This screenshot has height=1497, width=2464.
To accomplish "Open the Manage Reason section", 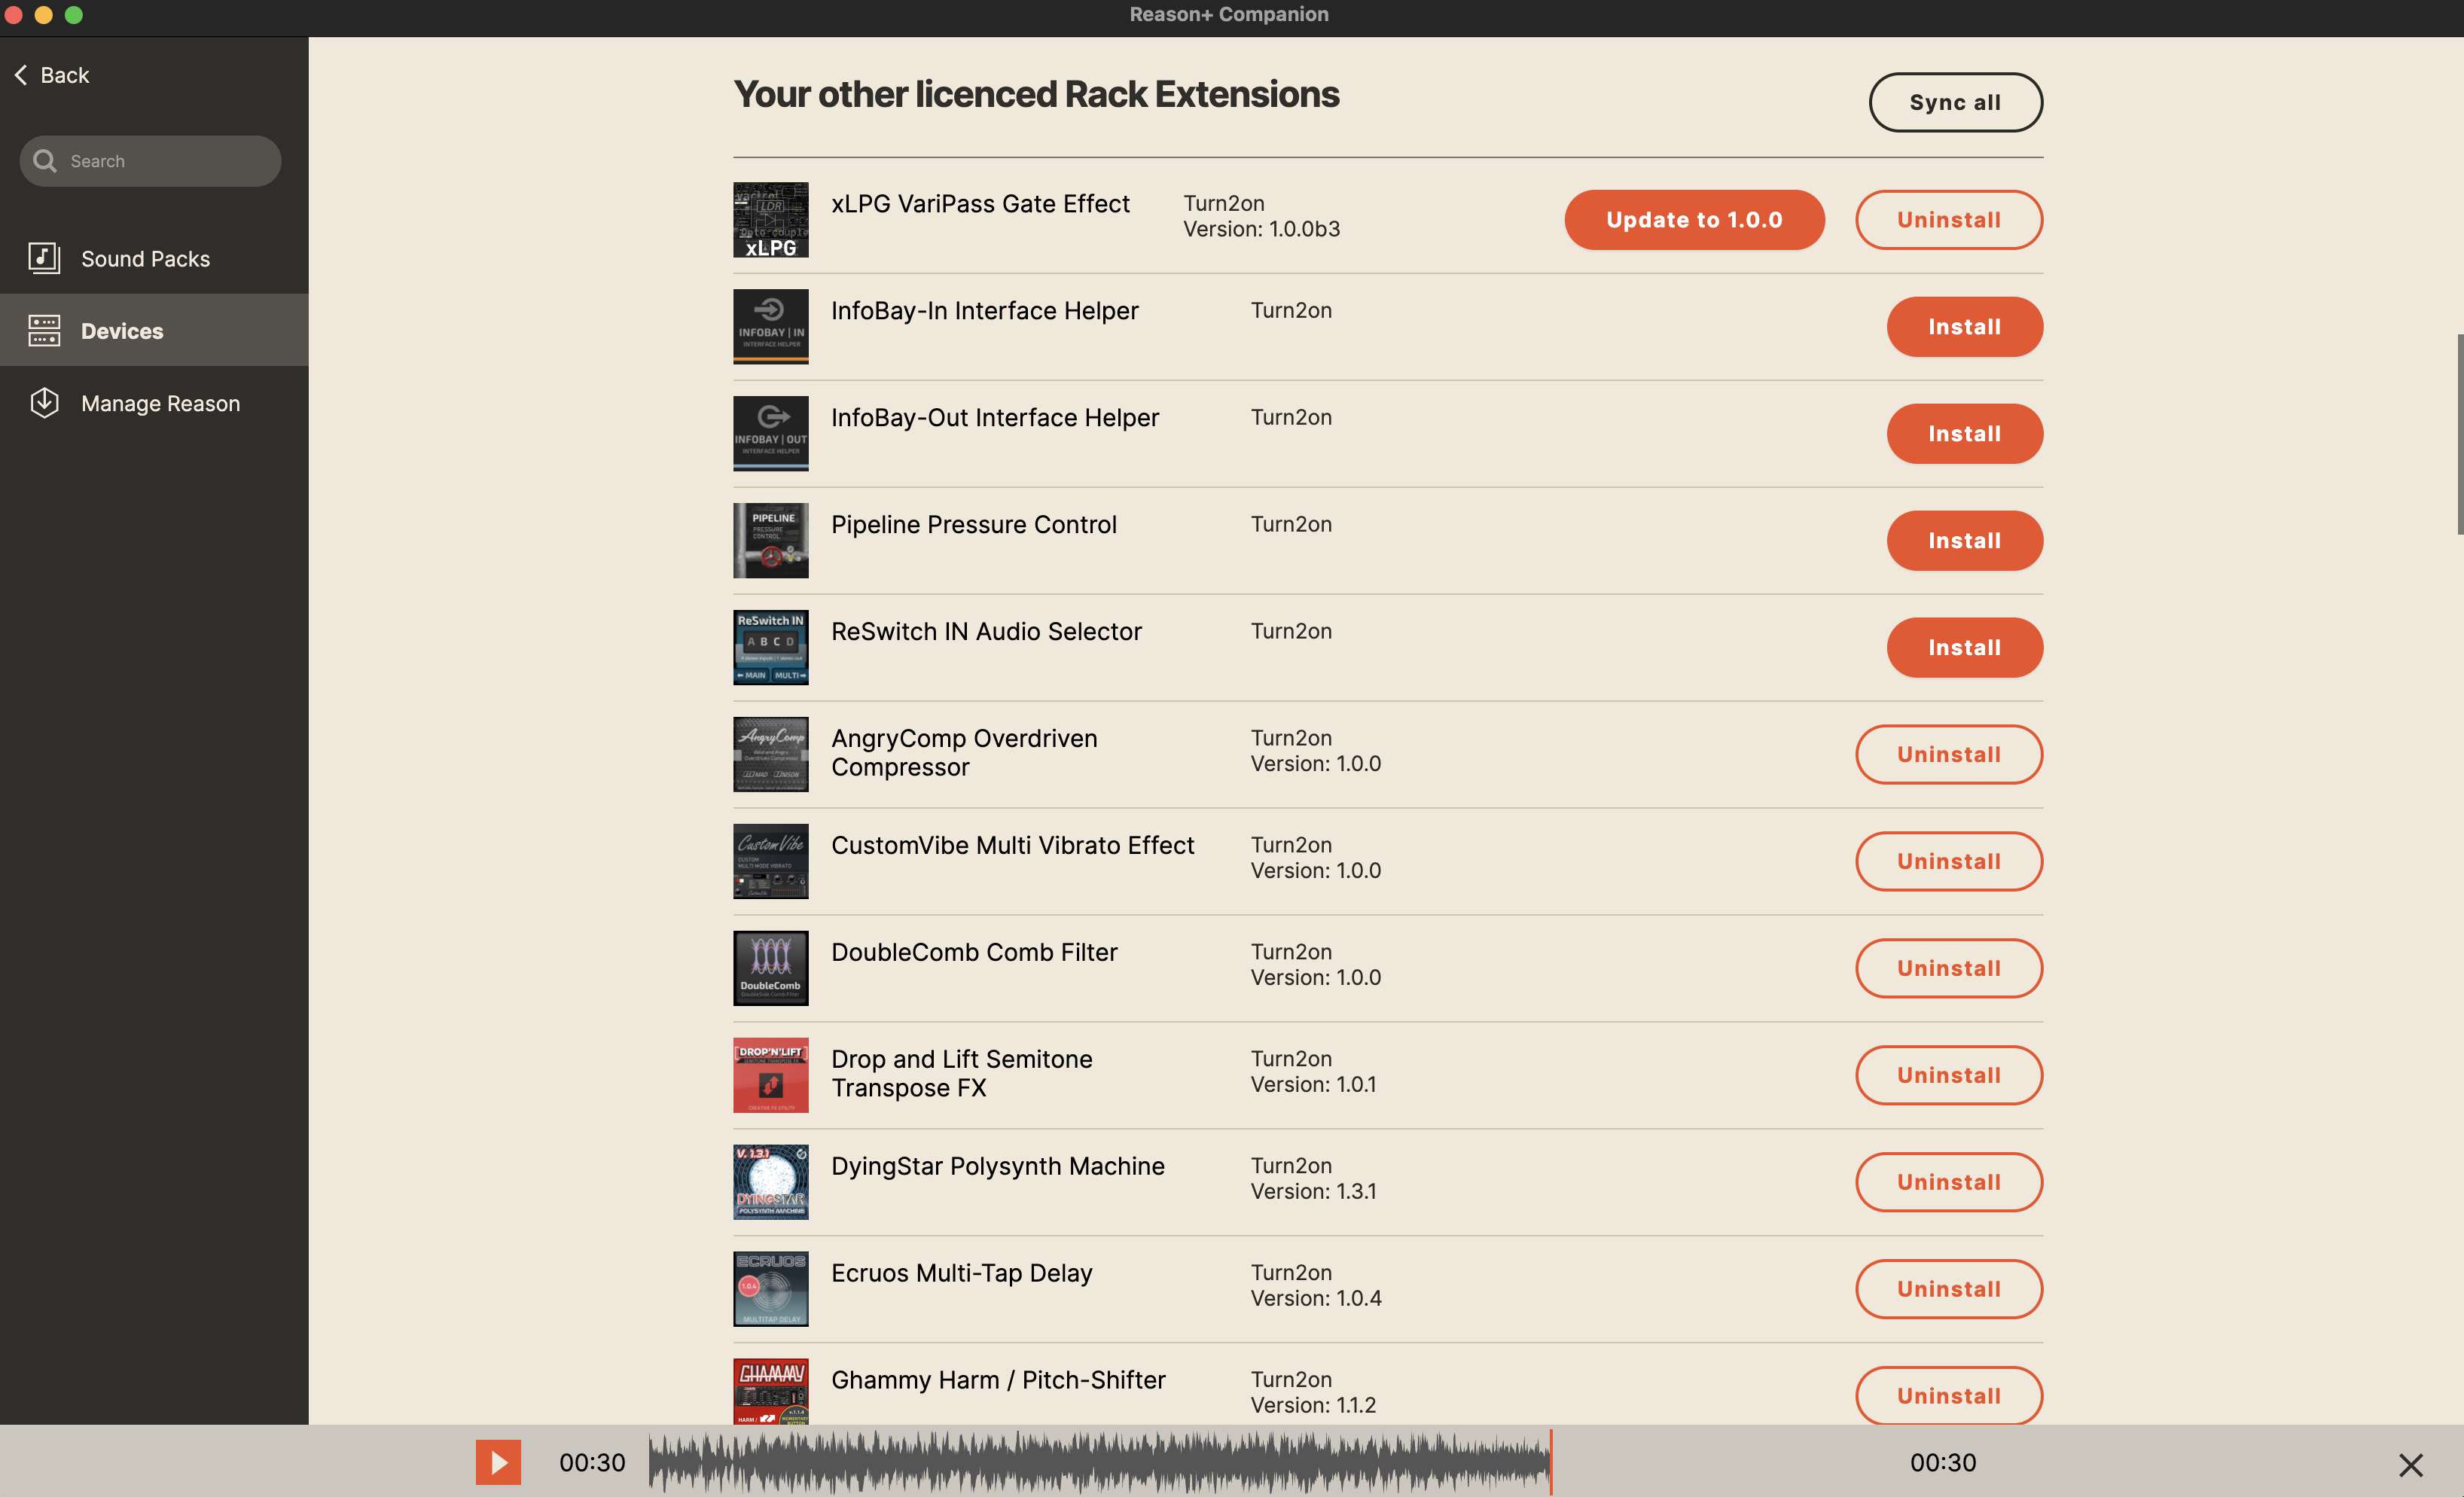I will click(x=160, y=403).
